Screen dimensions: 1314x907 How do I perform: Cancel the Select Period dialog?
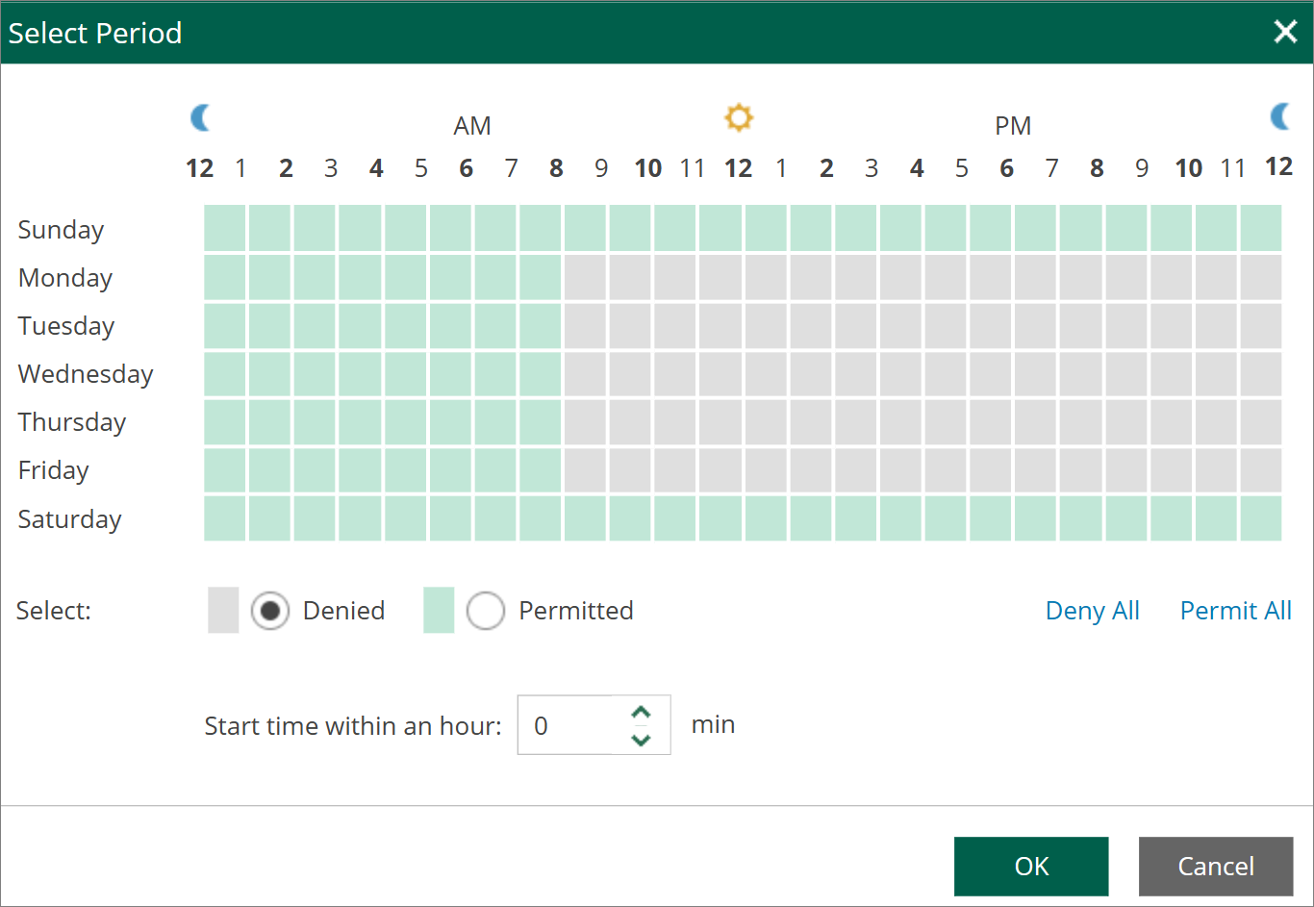tap(1216, 867)
